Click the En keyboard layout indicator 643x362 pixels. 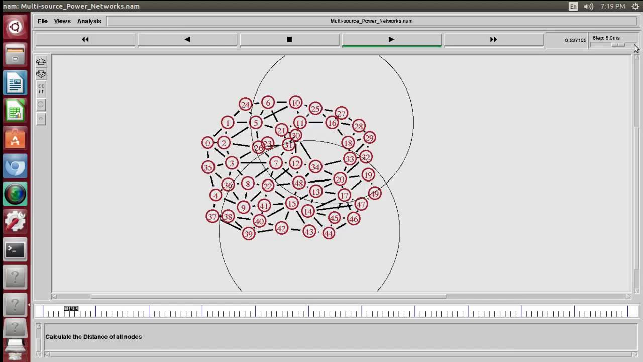(573, 6)
